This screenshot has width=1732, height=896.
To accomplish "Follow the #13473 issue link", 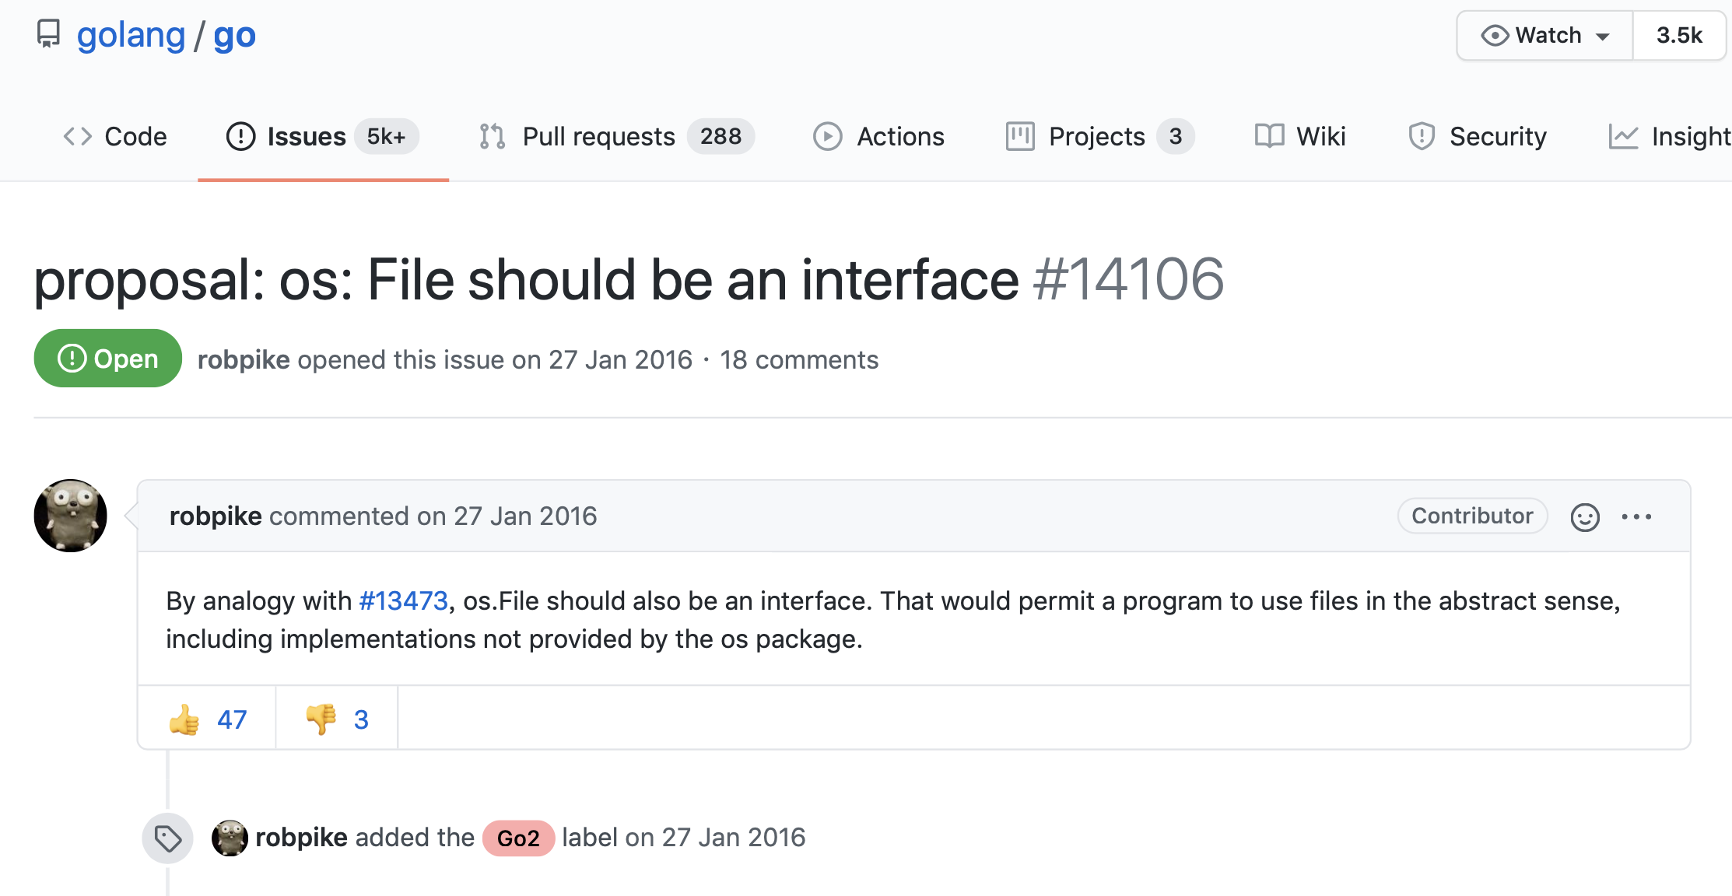I will click(403, 600).
